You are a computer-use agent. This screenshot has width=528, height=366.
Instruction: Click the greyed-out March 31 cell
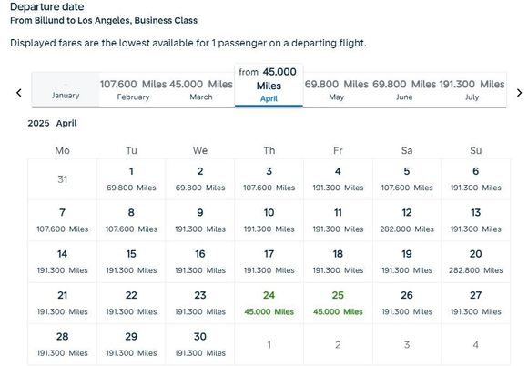tap(62, 179)
